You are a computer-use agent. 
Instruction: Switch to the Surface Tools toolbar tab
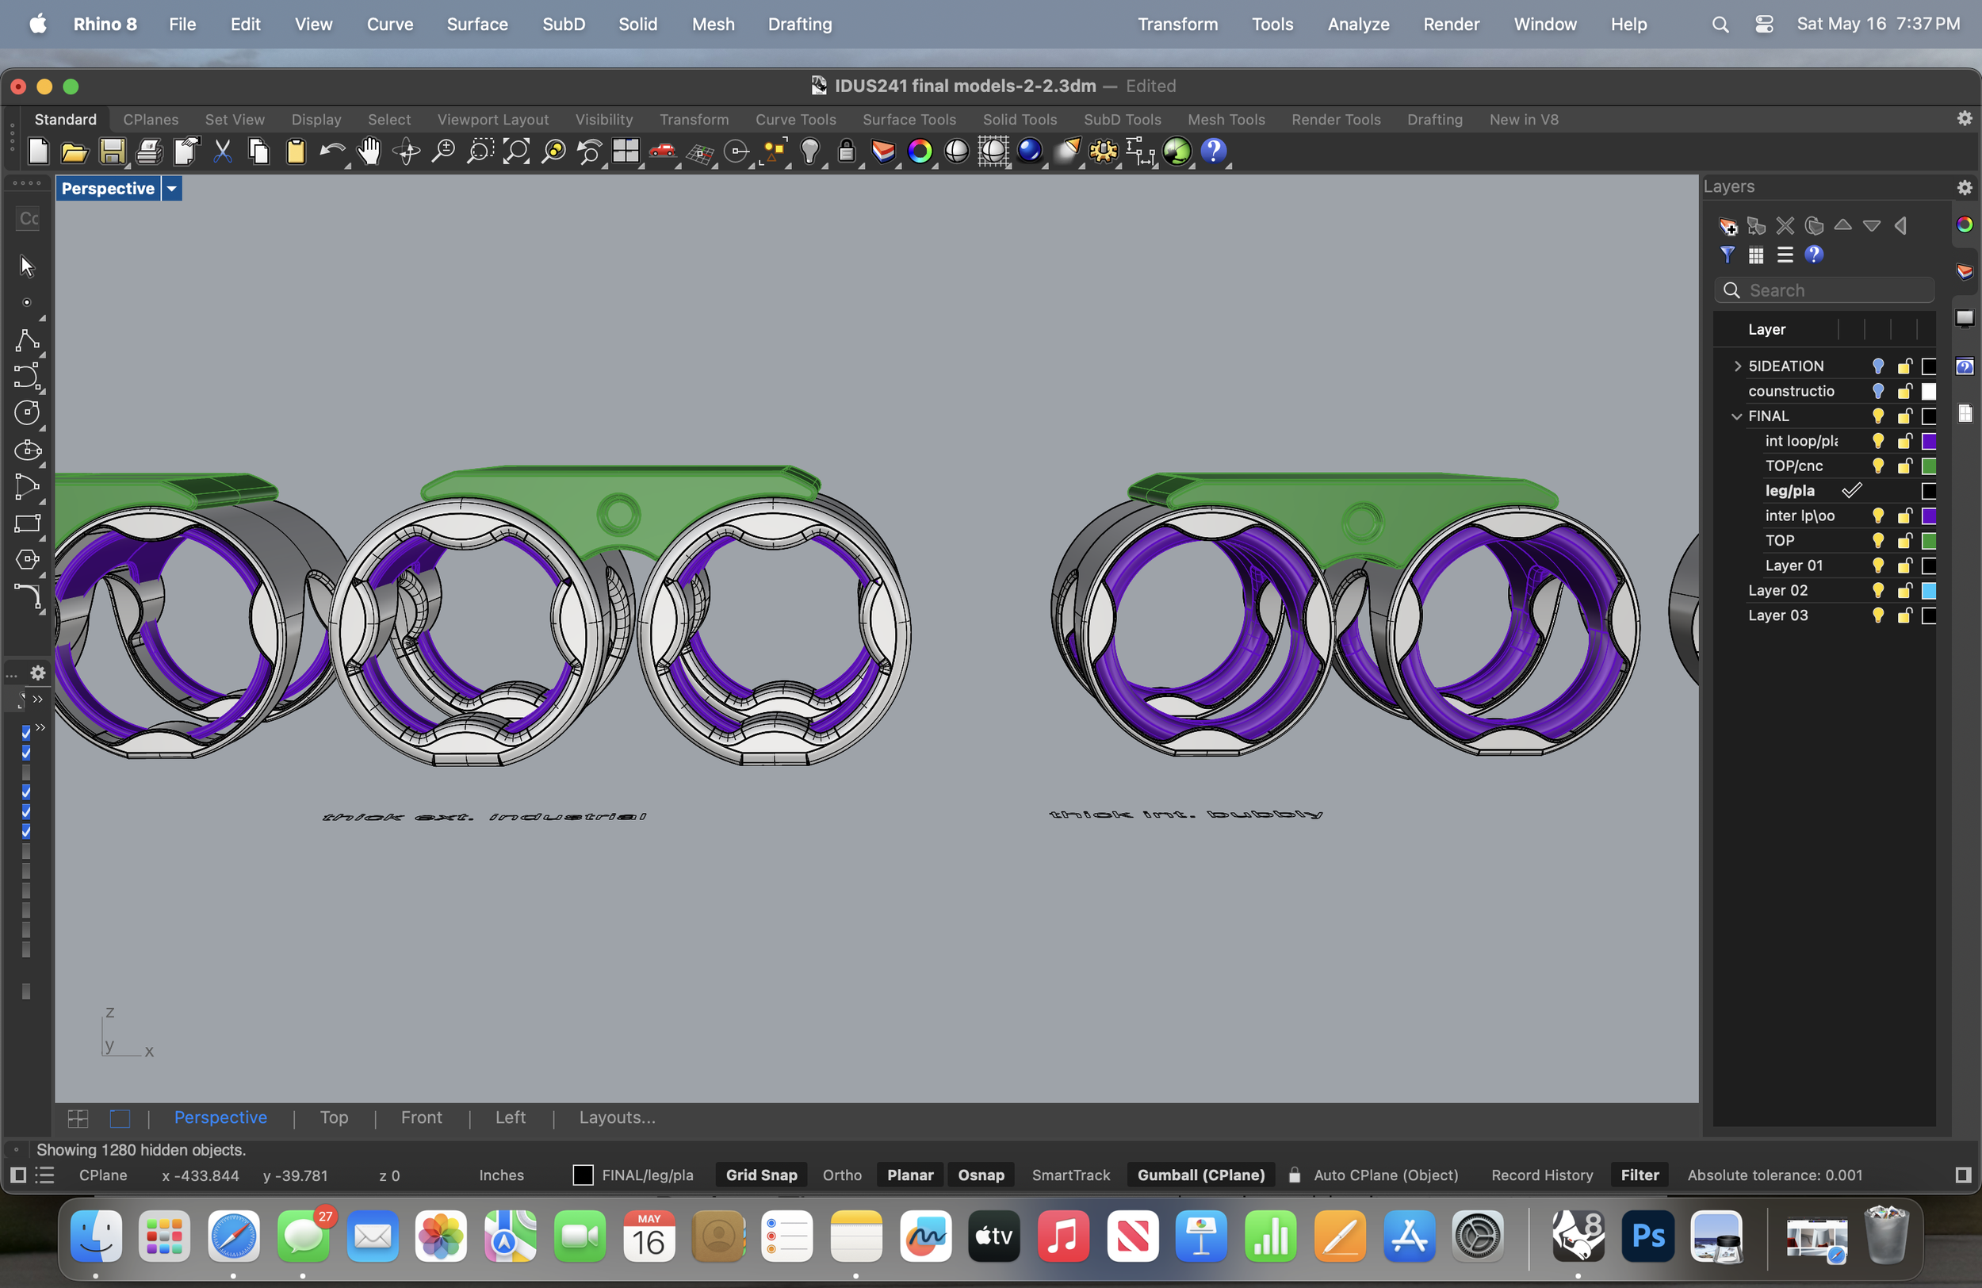[x=909, y=119]
